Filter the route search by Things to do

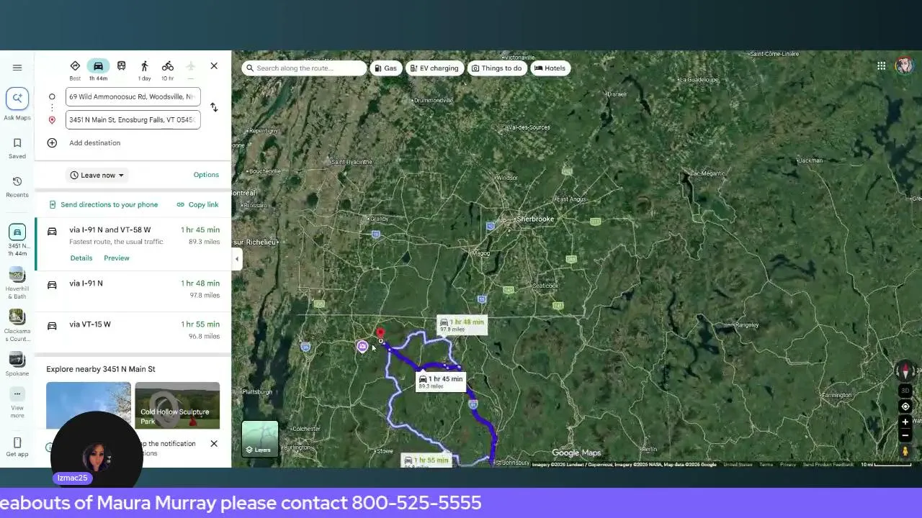(x=496, y=68)
